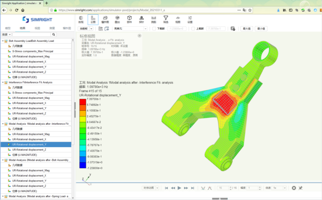Play the modal animation
The height and width of the screenshot is (200, 322).
[179, 188]
